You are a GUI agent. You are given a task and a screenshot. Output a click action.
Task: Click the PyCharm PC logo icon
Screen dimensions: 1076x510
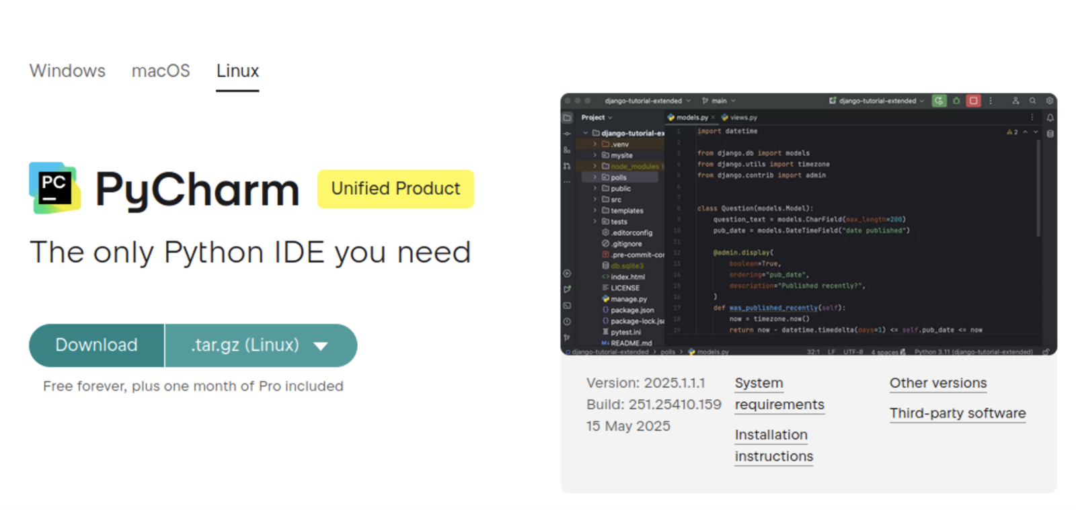click(x=55, y=188)
